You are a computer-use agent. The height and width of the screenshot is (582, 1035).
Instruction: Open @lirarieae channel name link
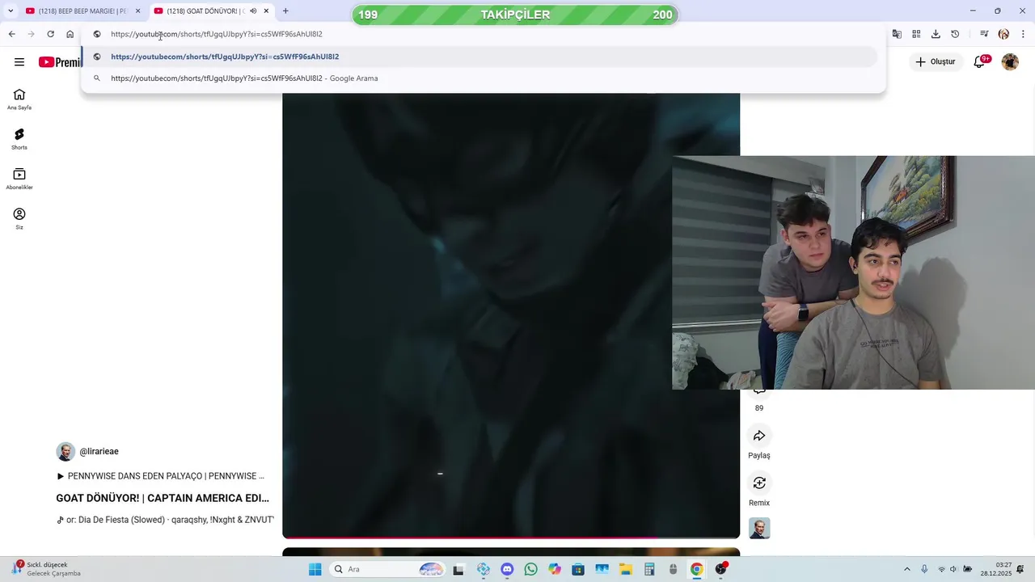[x=99, y=452]
